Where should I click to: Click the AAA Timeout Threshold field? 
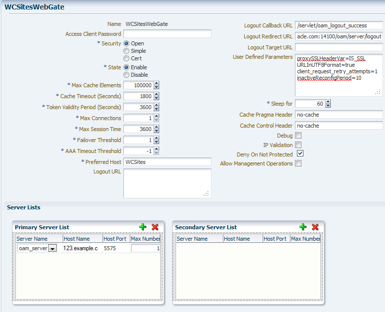pyautogui.click(x=138, y=151)
